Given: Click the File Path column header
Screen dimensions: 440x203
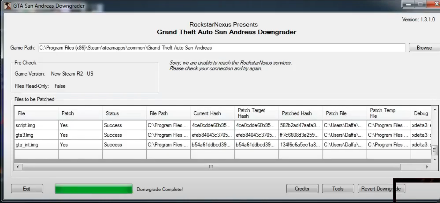Looking at the screenshot, I should 168,113.
